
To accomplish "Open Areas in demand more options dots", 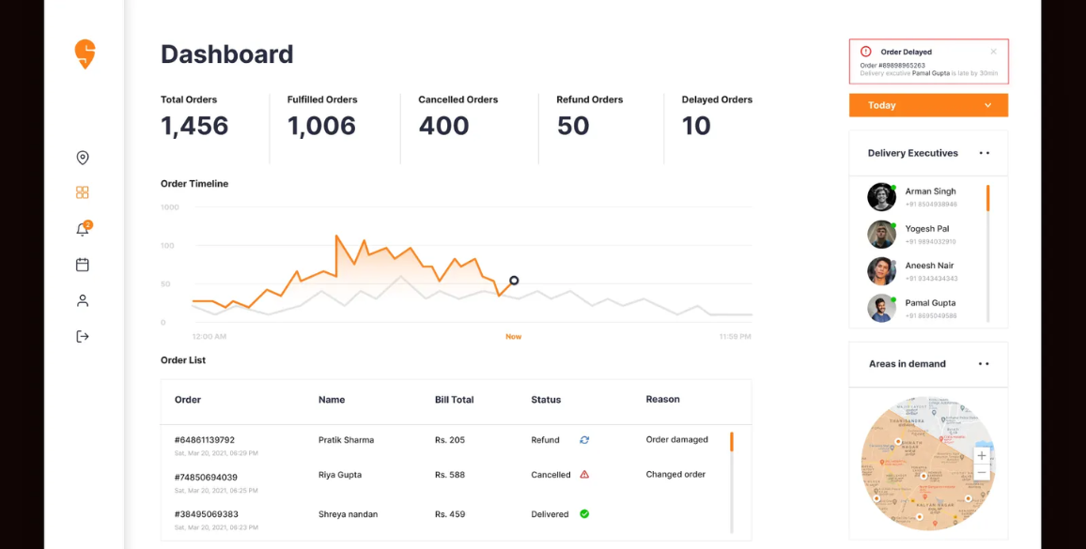I will pos(985,364).
